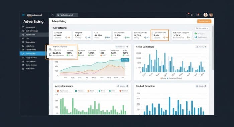Open the Conversion Rate 7.594 card

(x=160, y=35)
